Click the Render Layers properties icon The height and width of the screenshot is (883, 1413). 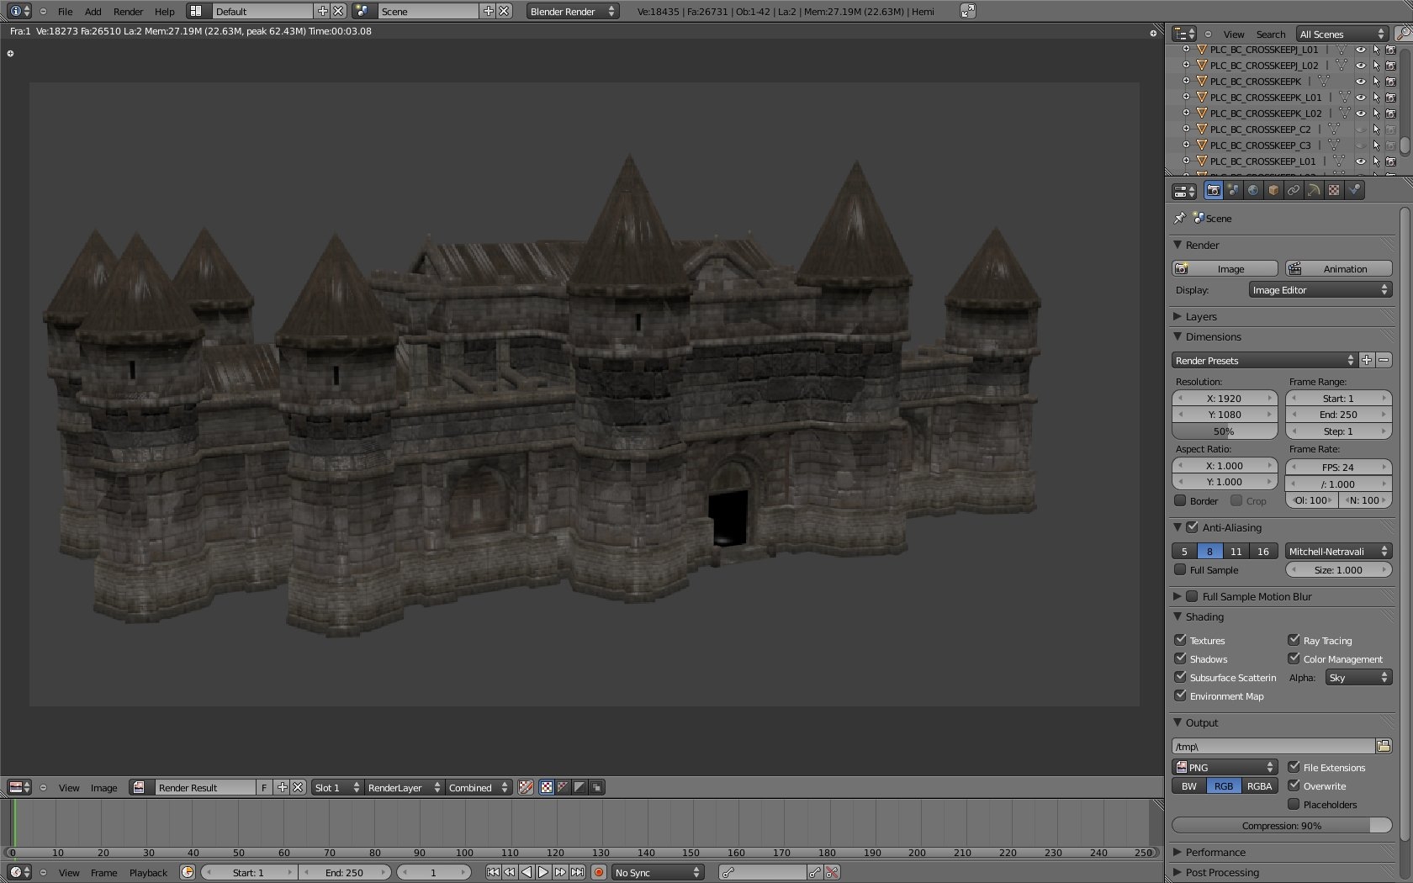pos(1233,191)
